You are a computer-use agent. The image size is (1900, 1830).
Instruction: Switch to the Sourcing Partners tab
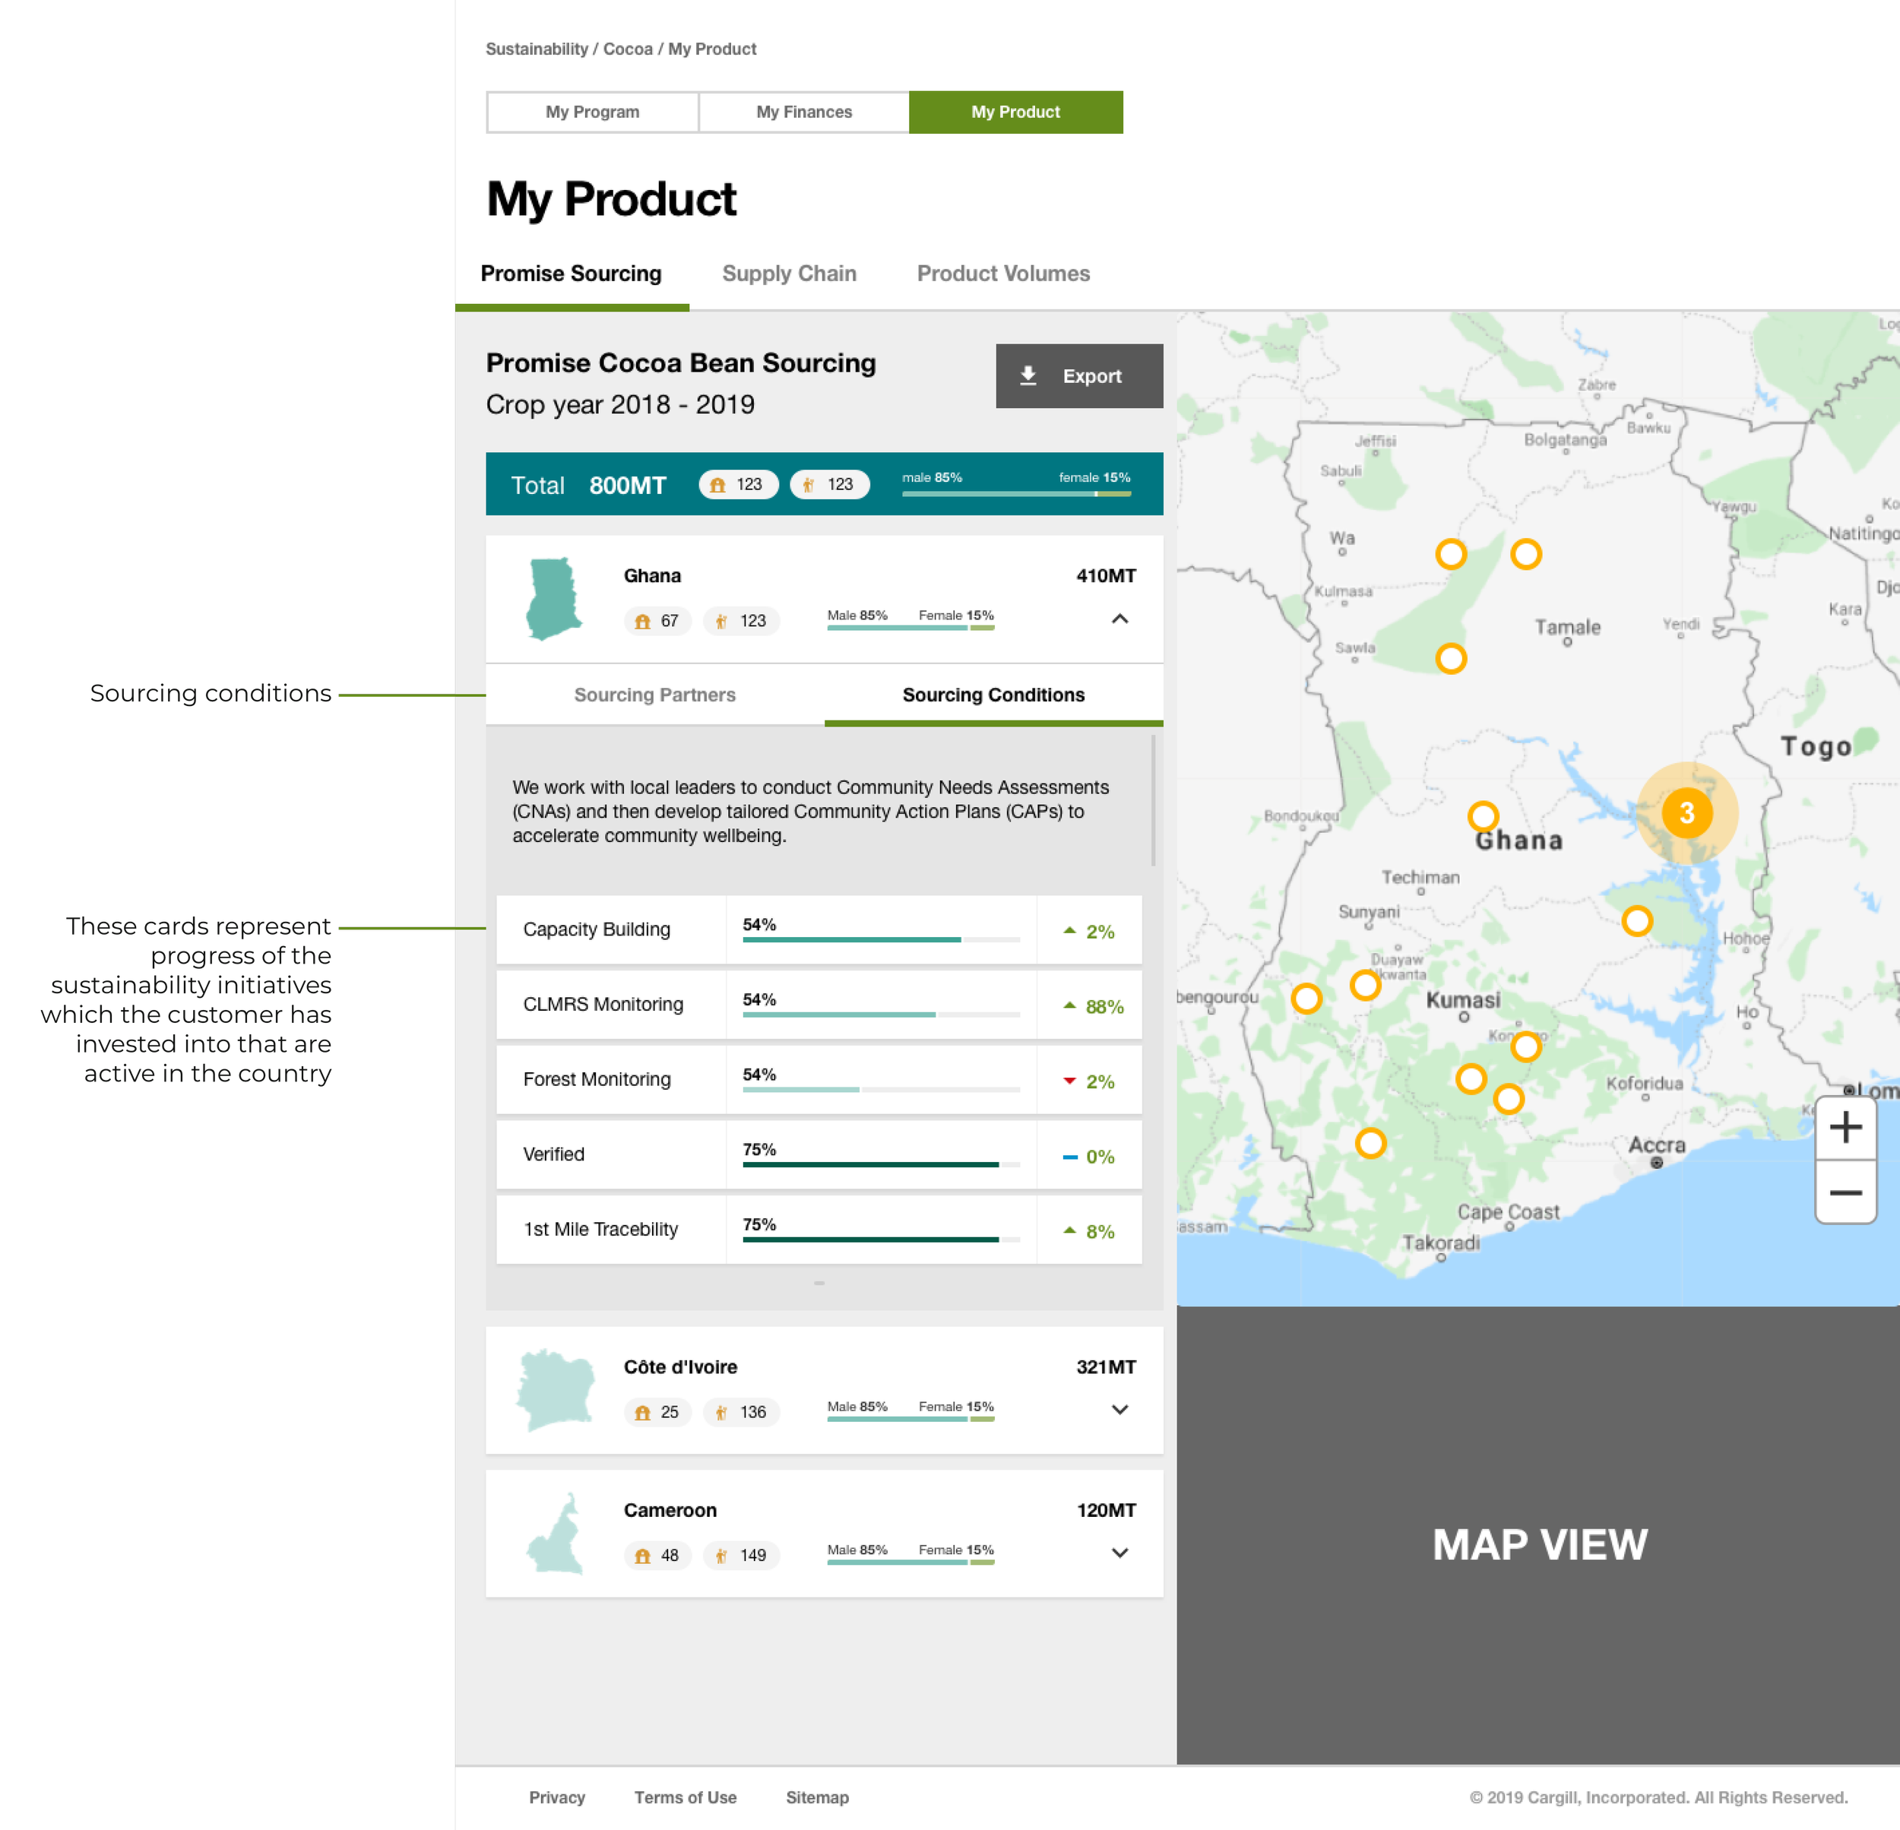tap(654, 695)
